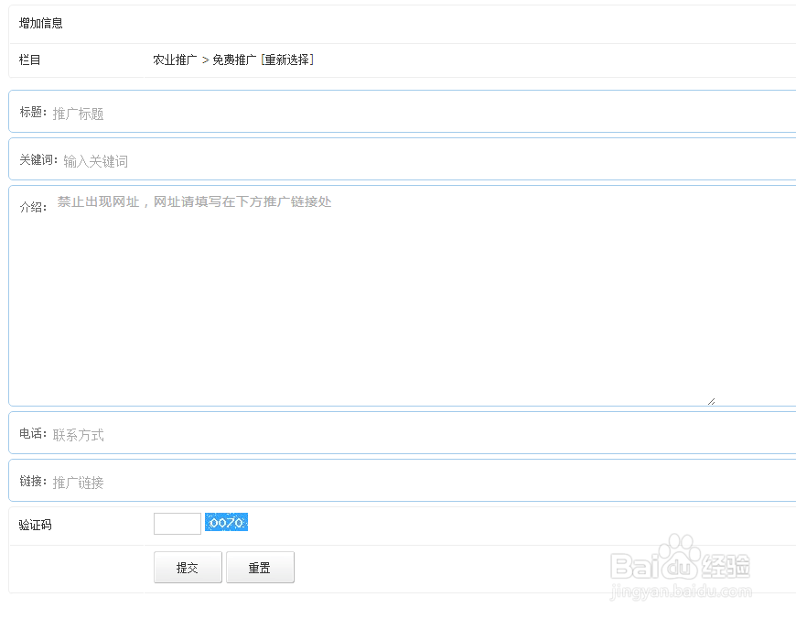Screen dimensions: 796x619
Task: Click the 增加信息 heading text
Action: [x=40, y=24]
